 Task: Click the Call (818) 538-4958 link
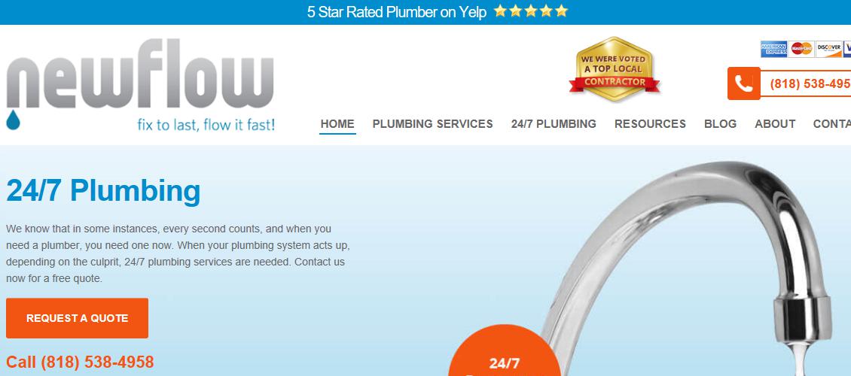[80, 362]
